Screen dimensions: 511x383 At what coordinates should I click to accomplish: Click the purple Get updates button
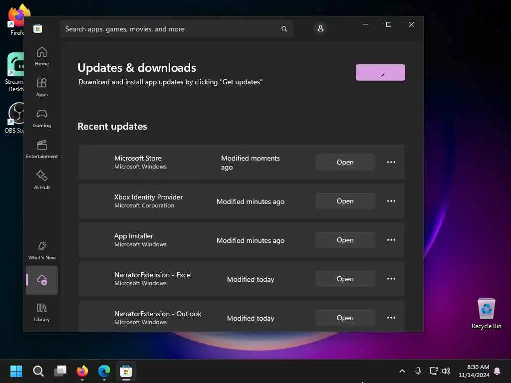click(380, 72)
